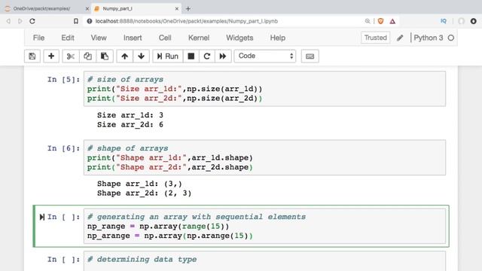Click the output line 'Size arr_2d: 6'
482x271 pixels.
click(x=130, y=125)
